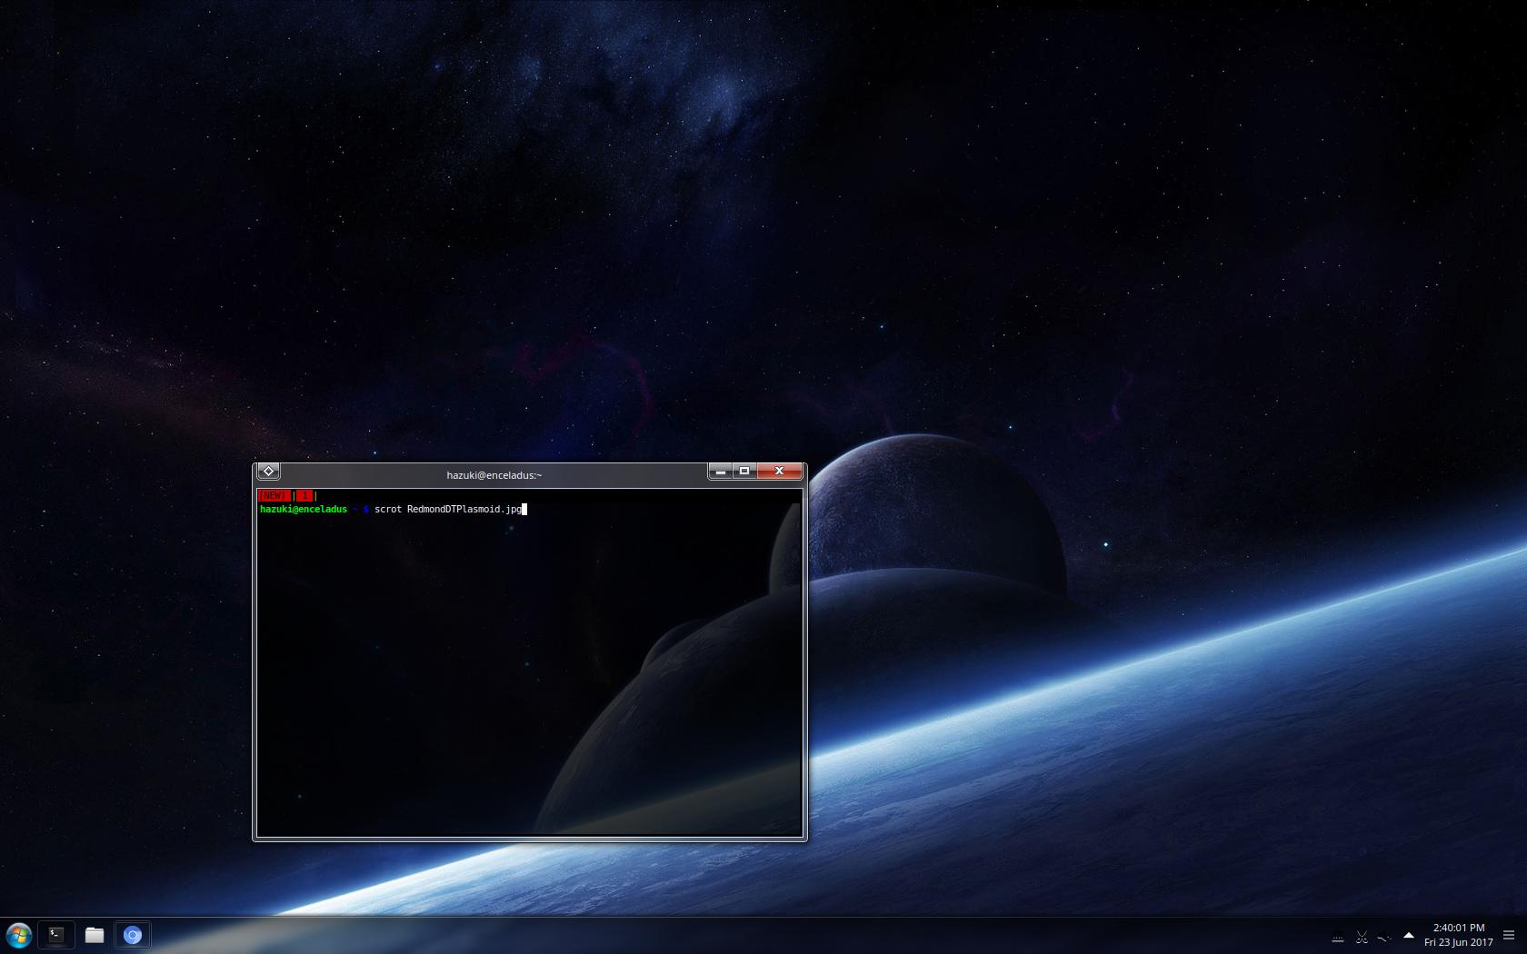Click the network connection tray icon

pyautogui.click(x=1384, y=937)
